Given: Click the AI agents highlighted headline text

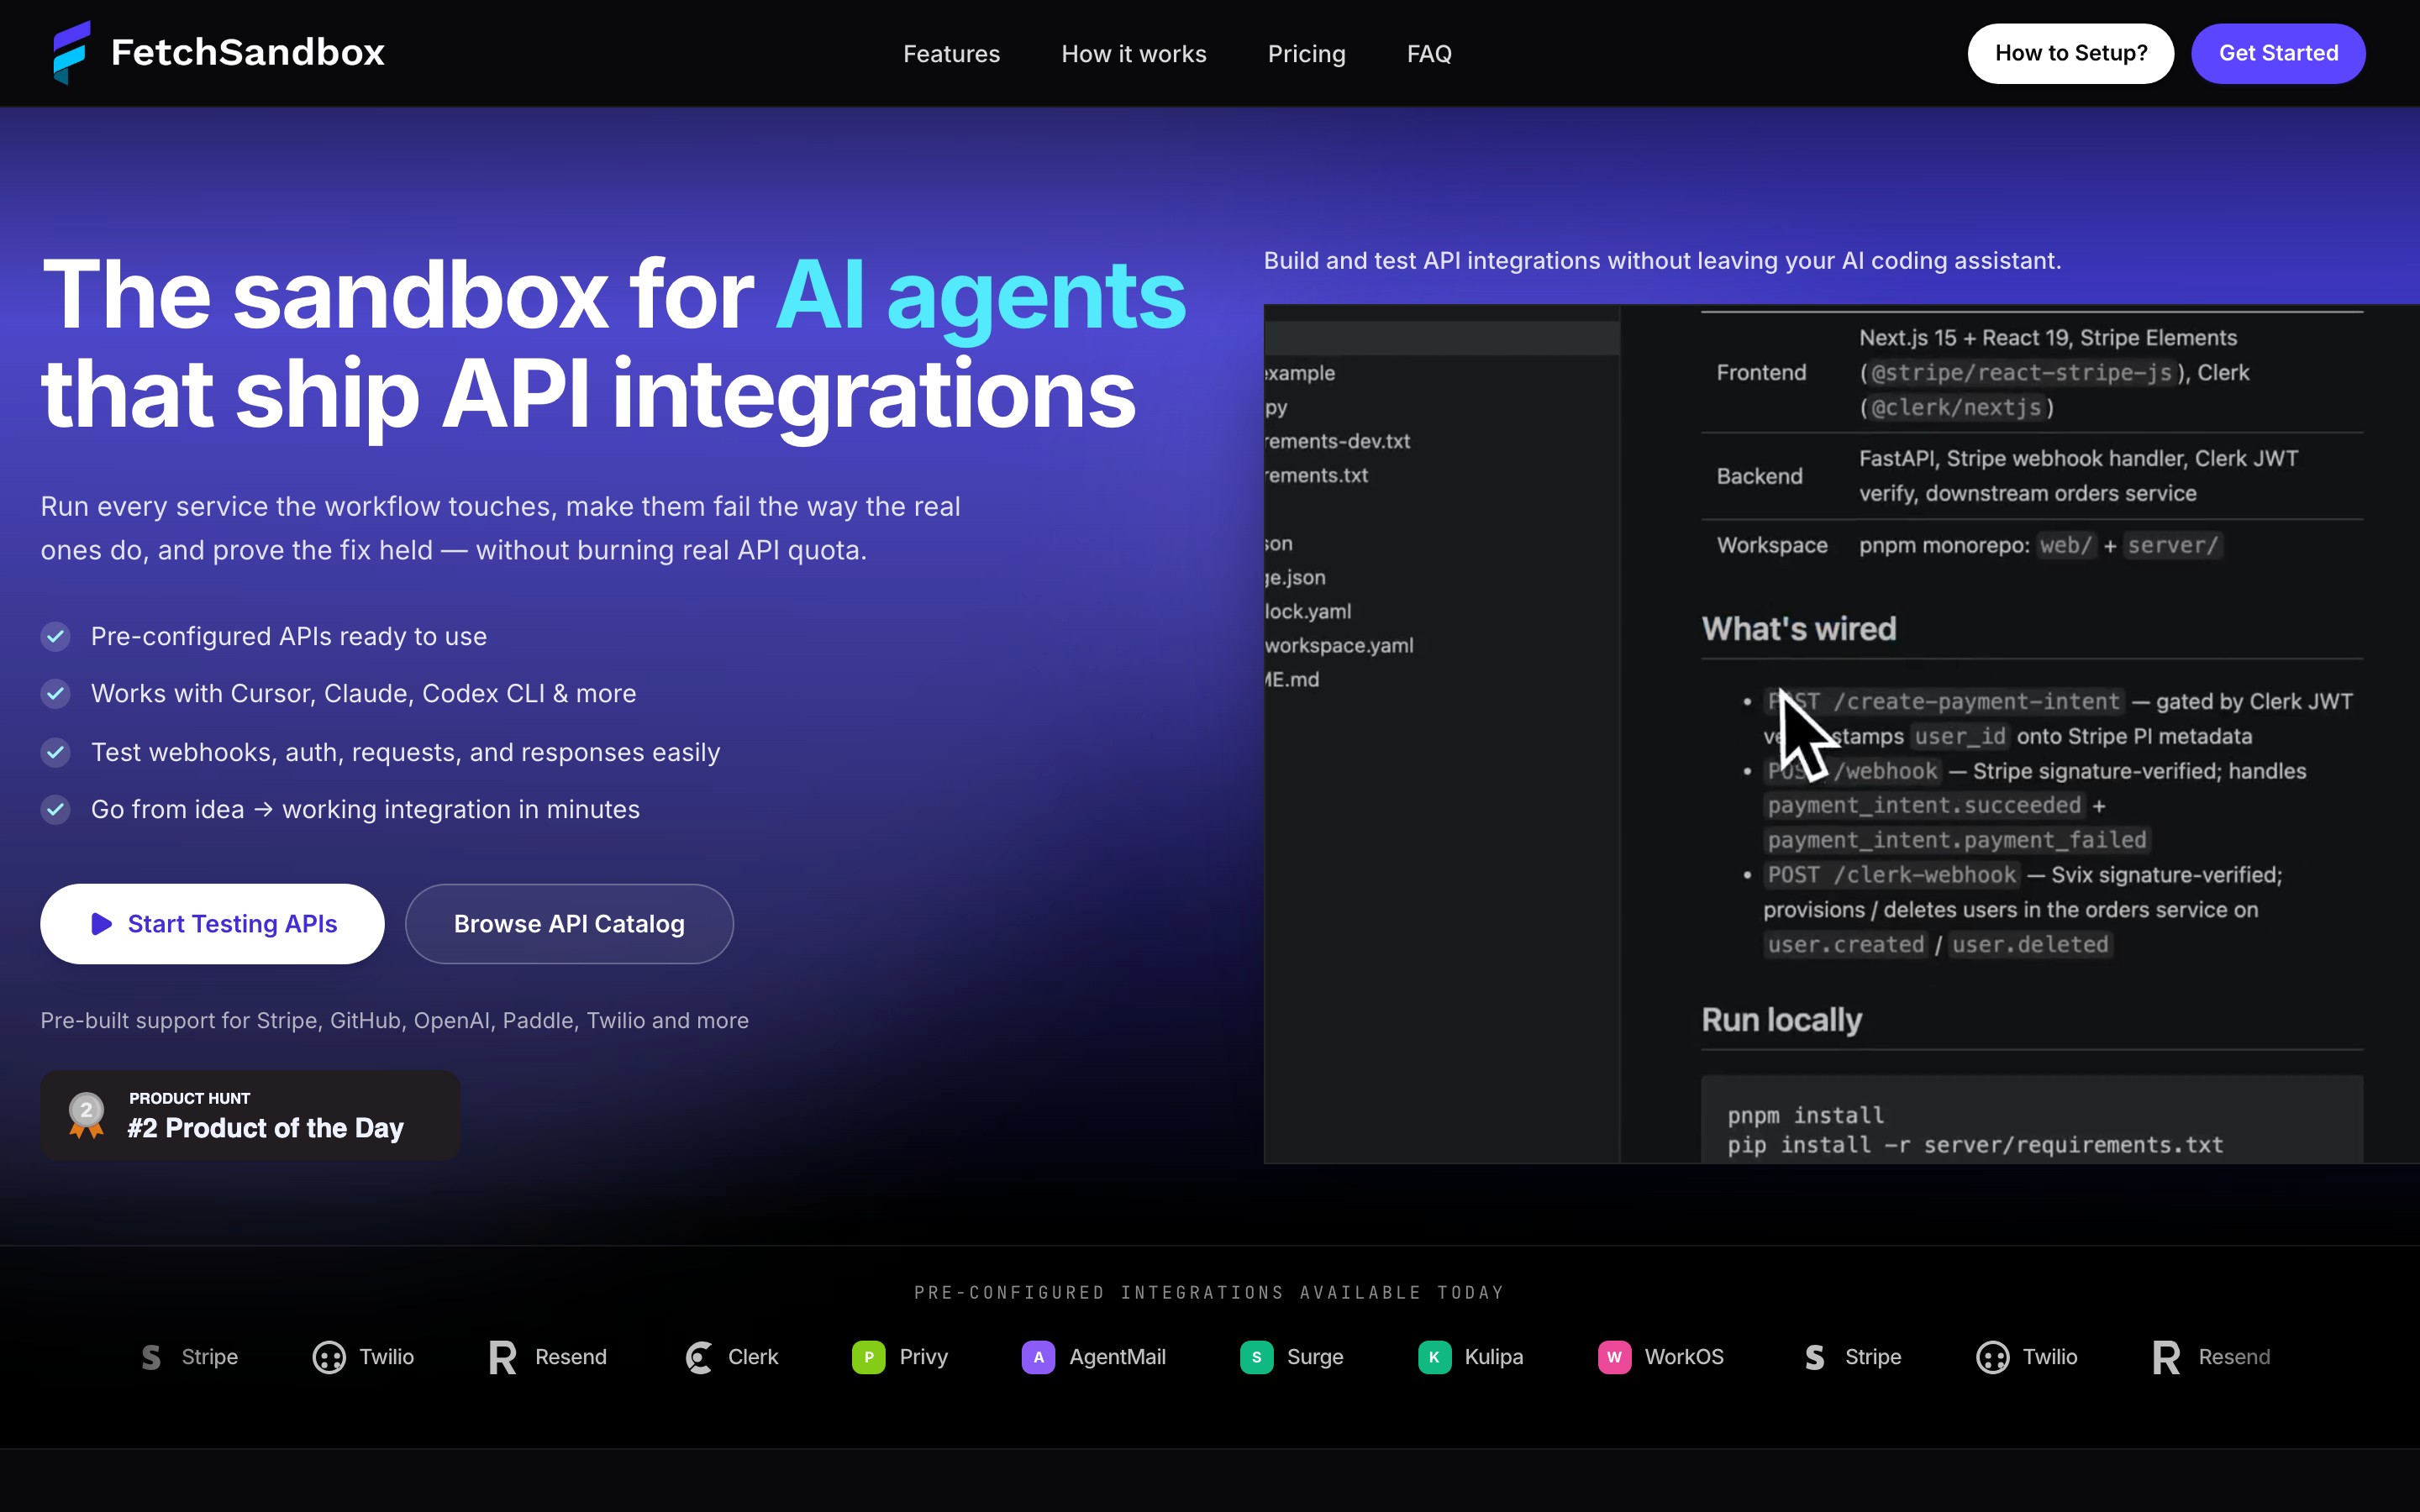Looking at the screenshot, I should pyautogui.click(x=980, y=294).
